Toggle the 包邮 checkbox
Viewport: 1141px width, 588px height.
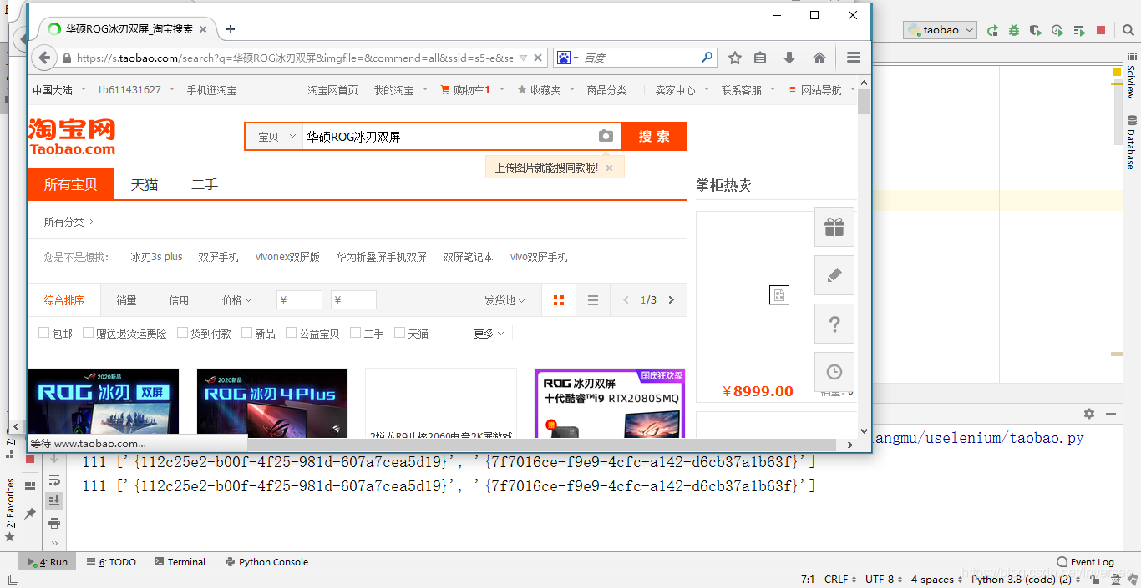coord(44,333)
